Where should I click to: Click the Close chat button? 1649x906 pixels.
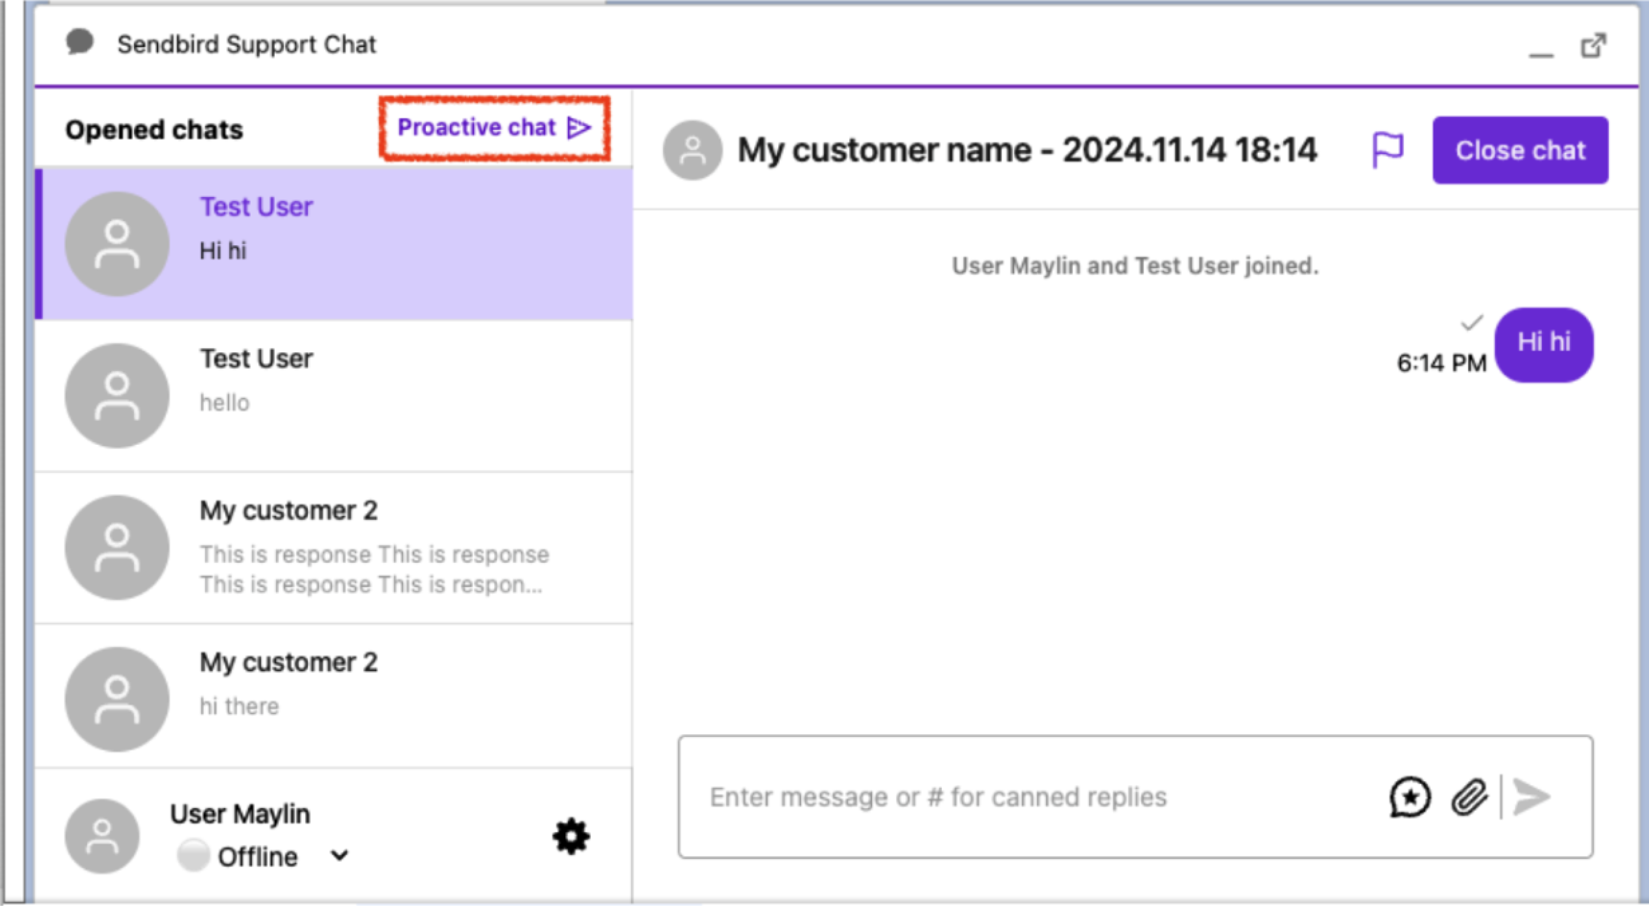1520,150
